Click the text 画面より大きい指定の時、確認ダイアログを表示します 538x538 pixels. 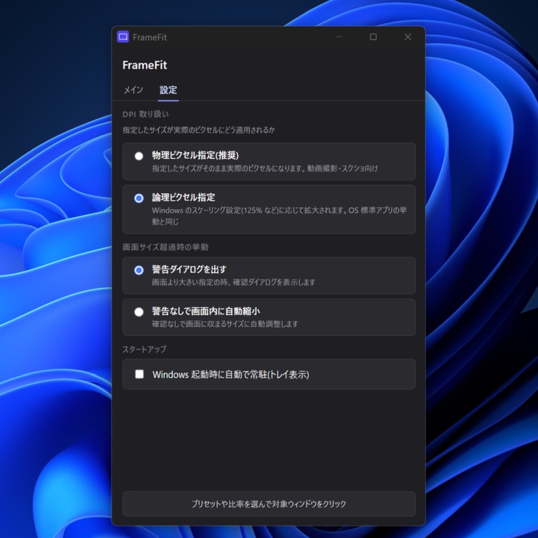click(233, 282)
